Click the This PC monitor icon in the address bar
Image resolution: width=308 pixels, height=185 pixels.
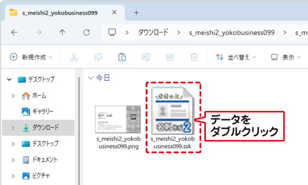coord(112,32)
